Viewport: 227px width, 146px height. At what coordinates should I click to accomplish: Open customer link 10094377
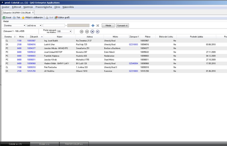pyautogui.click(x=31, y=48)
